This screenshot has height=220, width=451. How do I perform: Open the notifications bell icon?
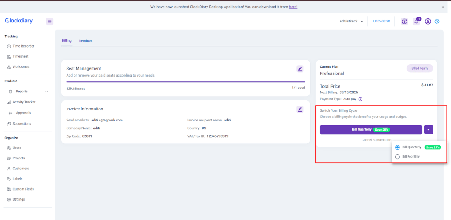coord(417,21)
